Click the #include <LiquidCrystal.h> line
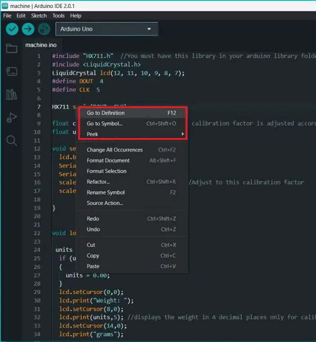The width and height of the screenshot is (316, 342). click(x=96, y=65)
